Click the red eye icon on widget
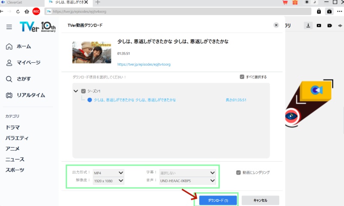This screenshot has width=344, height=206. [291, 116]
